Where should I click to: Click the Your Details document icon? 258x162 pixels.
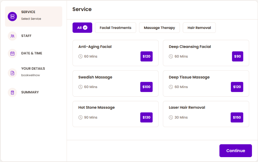point(12,73)
